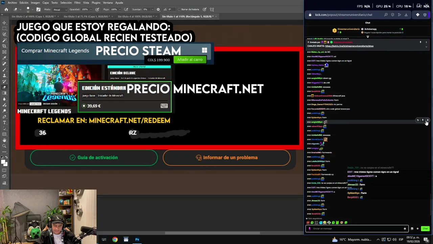
Task: Select the Eyedropper tool
Action: click(4, 58)
